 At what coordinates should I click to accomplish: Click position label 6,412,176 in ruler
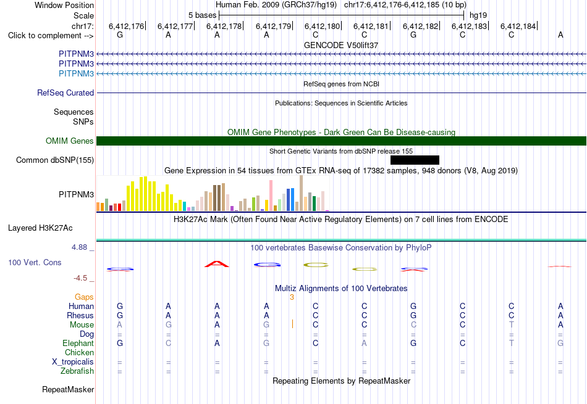click(x=127, y=26)
